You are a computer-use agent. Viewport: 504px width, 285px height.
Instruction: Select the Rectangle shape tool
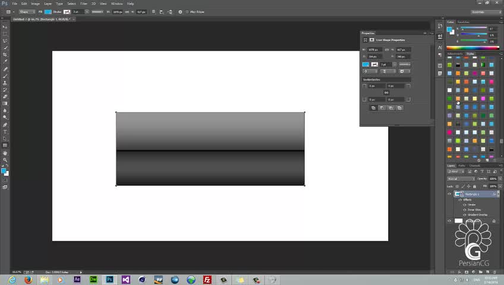pos(5,145)
